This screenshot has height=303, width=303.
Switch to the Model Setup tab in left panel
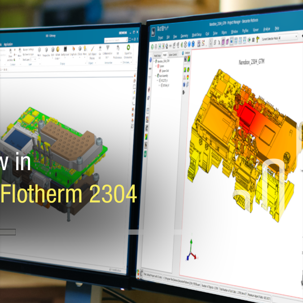coord(157,56)
